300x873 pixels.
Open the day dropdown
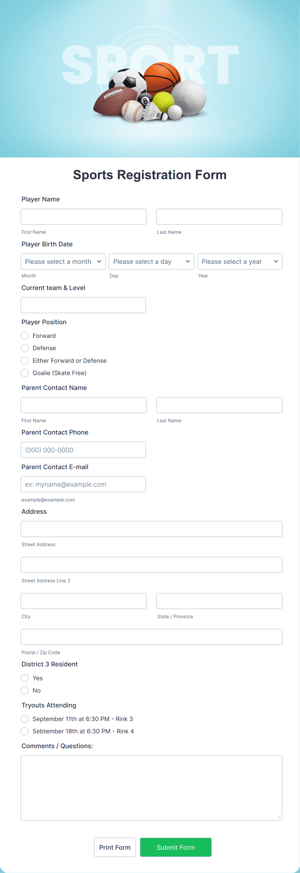coord(151,261)
